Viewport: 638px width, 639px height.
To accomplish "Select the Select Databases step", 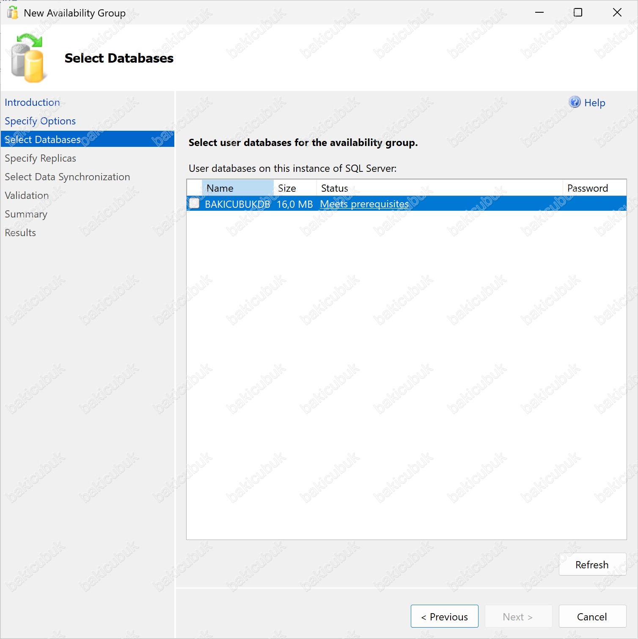I will (x=42, y=140).
